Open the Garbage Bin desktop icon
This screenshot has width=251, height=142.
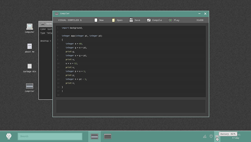click(x=30, y=66)
